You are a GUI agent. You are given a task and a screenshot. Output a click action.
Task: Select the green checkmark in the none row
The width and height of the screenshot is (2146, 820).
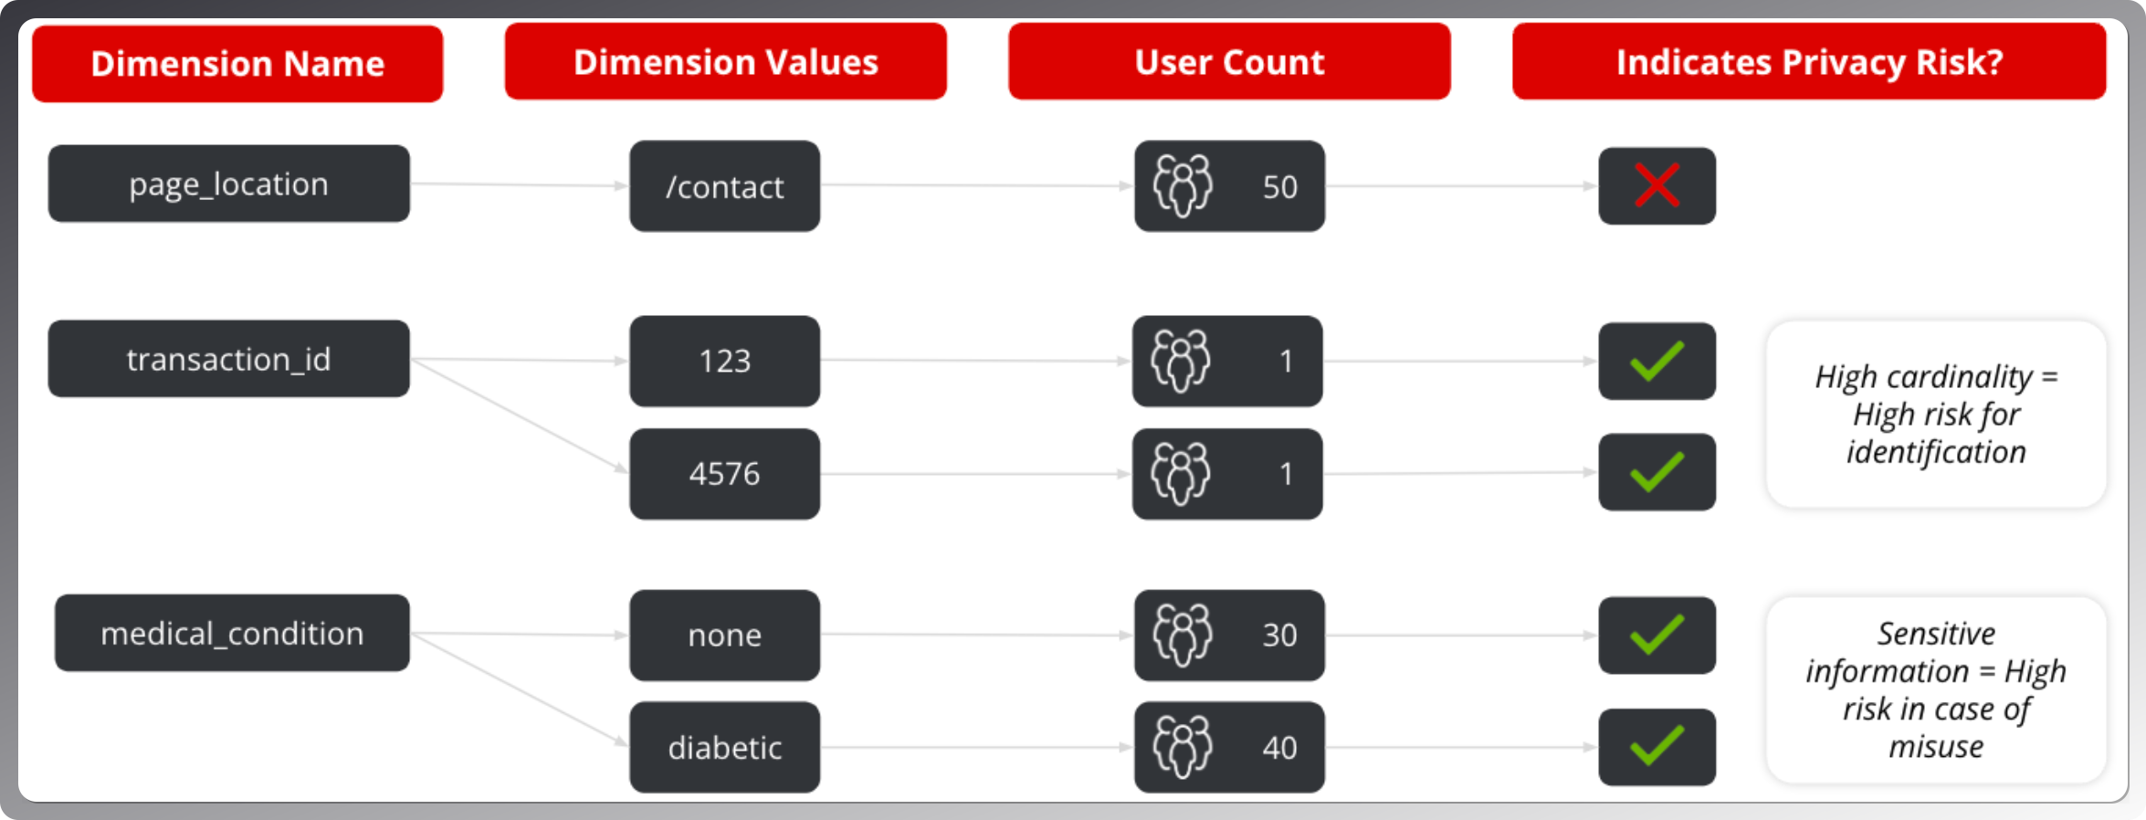point(1657,635)
